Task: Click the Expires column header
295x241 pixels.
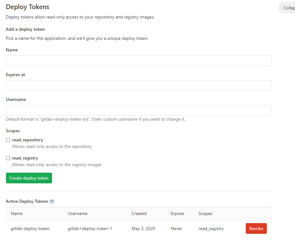Action: coord(177,213)
